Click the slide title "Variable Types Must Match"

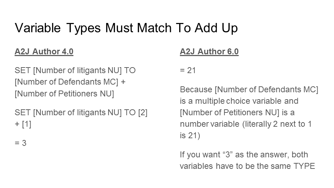[x=126, y=28]
